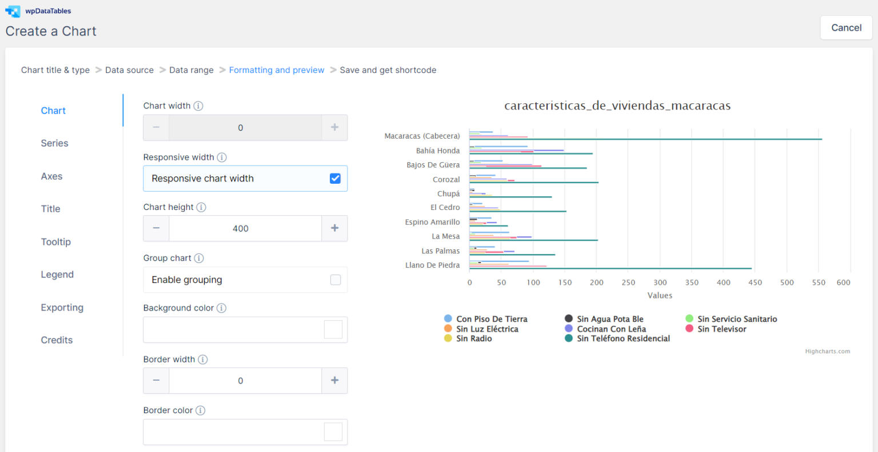Viewport: 878px width, 452px height.
Task: Go back to the Data source step
Action: (129, 70)
